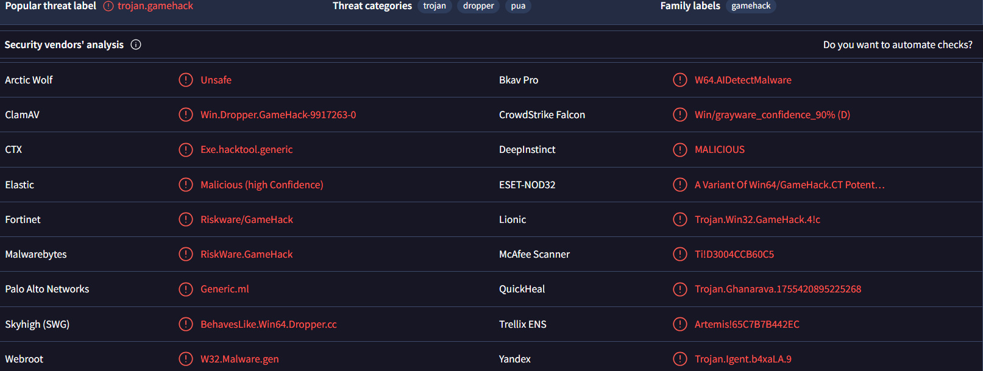Viewport: 983px width, 371px height.
Task: Click the warning icon beside Riskware/GameHack for Fortinet
Action: (x=186, y=219)
